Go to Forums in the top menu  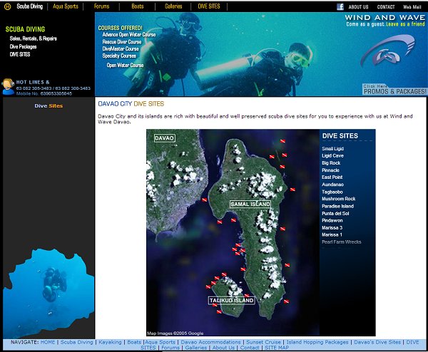(x=102, y=6)
